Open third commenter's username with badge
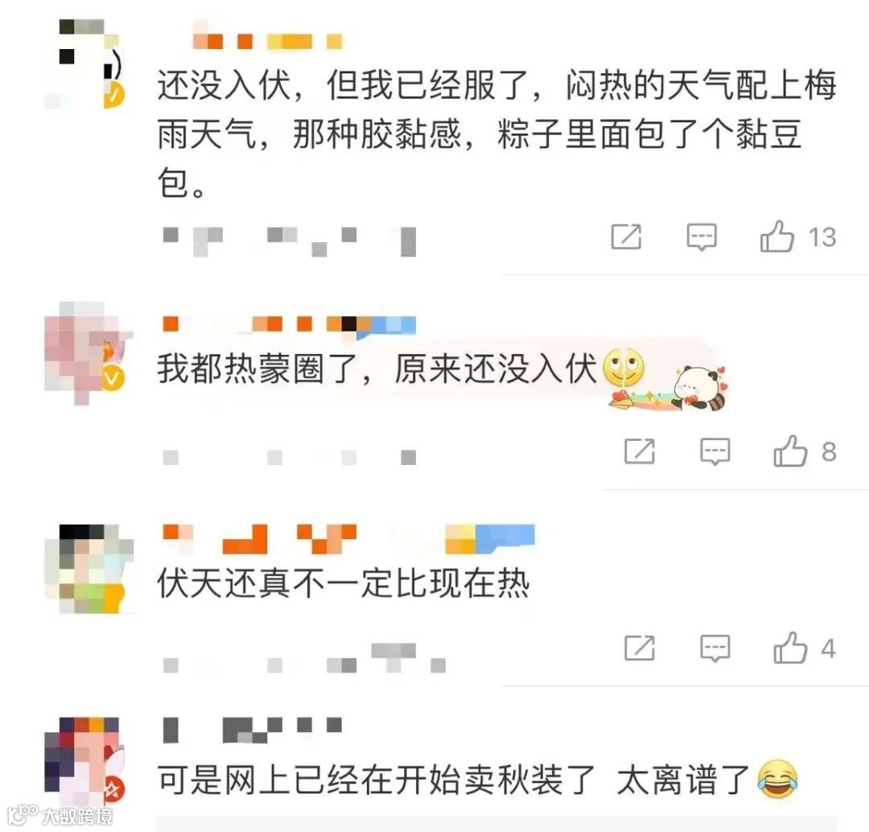869x832 pixels. click(348, 538)
